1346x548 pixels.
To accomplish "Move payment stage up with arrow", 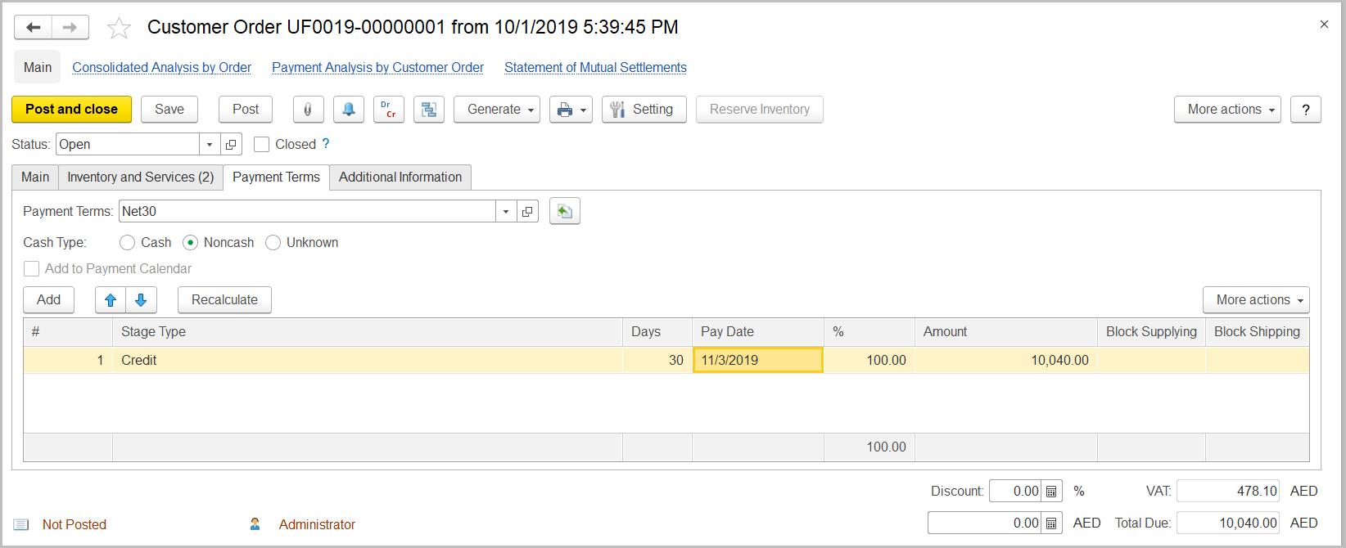I will point(111,300).
